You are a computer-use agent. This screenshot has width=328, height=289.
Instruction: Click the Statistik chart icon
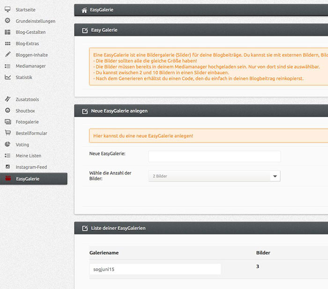pos(8,77)
